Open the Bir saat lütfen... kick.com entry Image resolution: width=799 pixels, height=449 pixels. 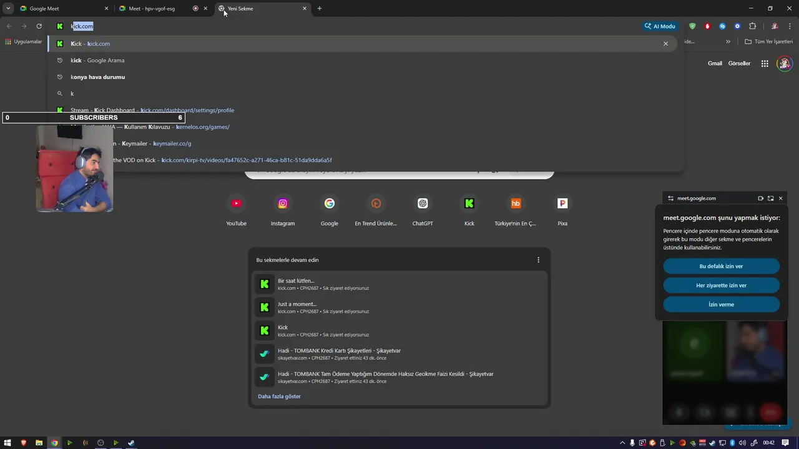(x=399, y=284)
